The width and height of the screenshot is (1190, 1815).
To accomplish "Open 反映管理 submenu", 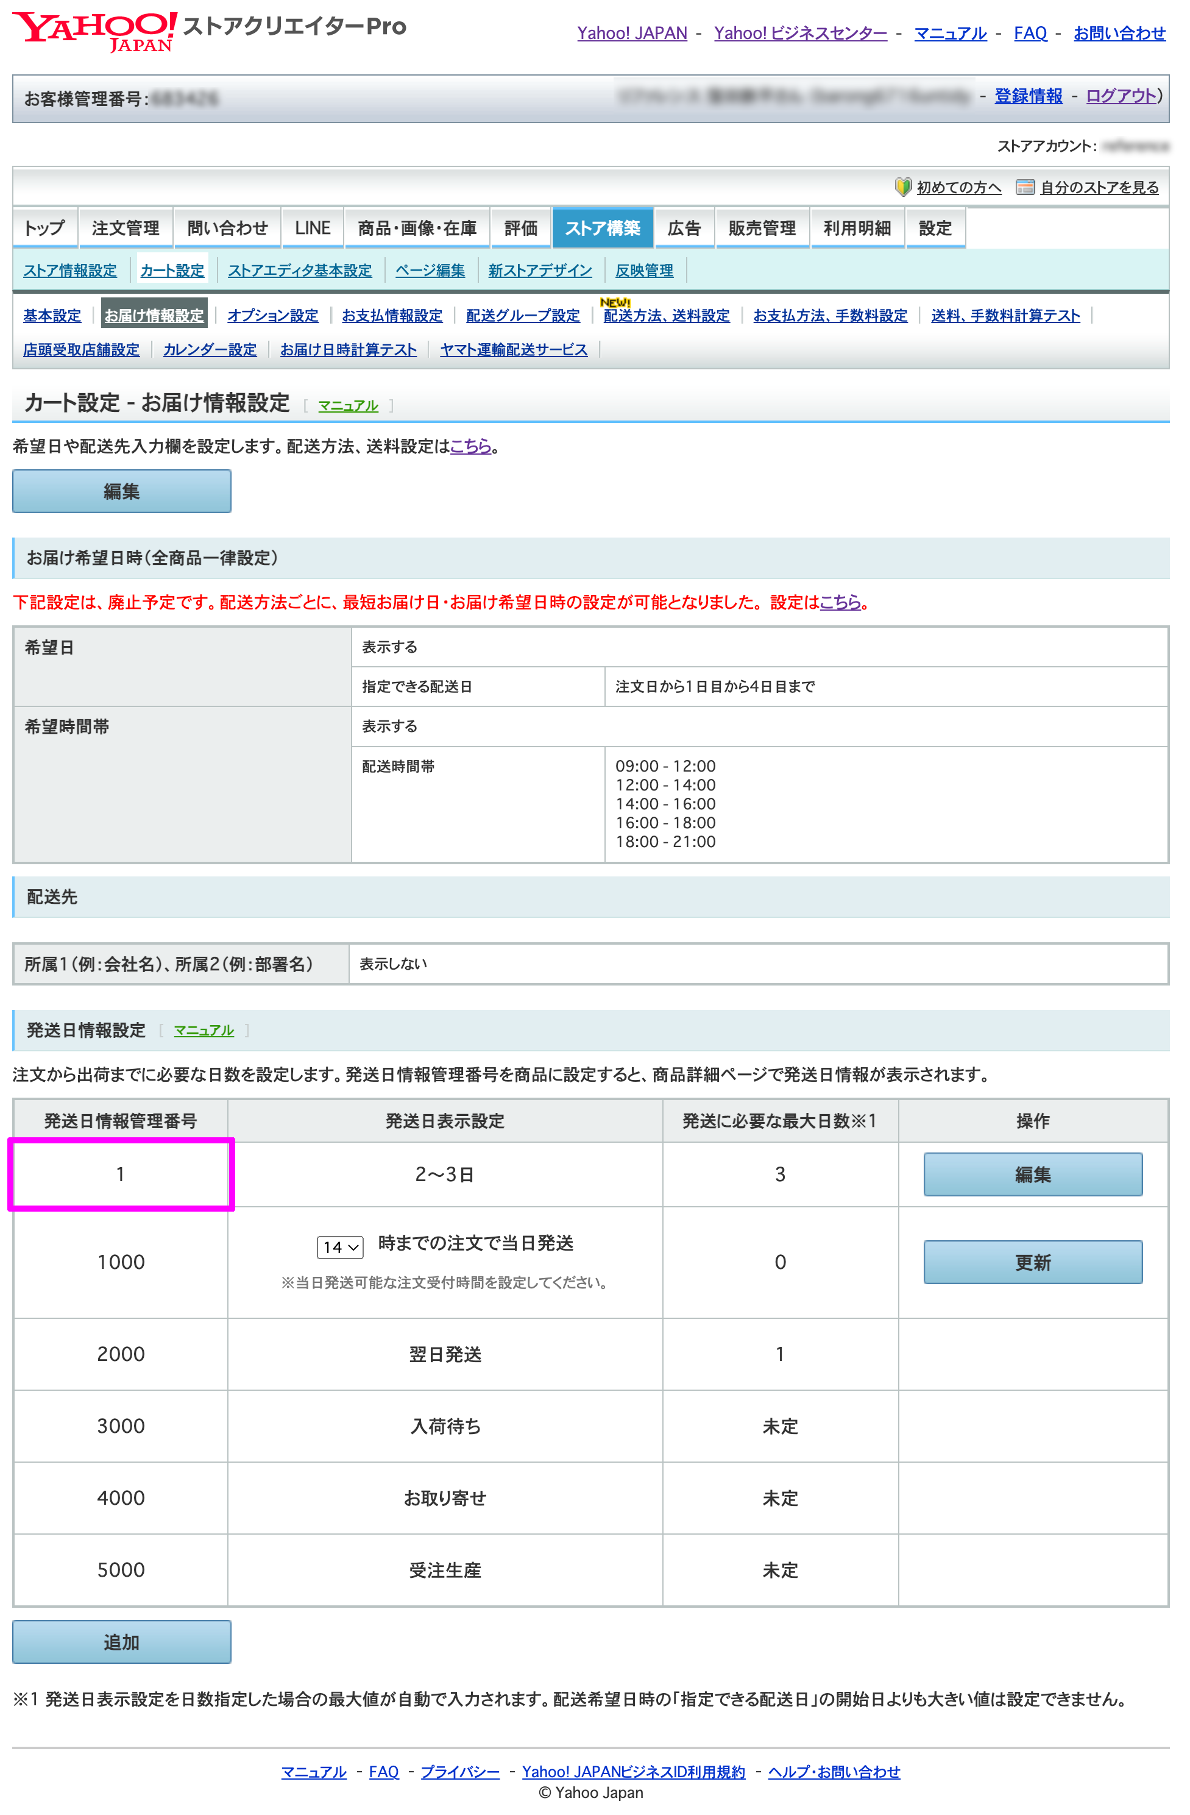I will [644, 271].
